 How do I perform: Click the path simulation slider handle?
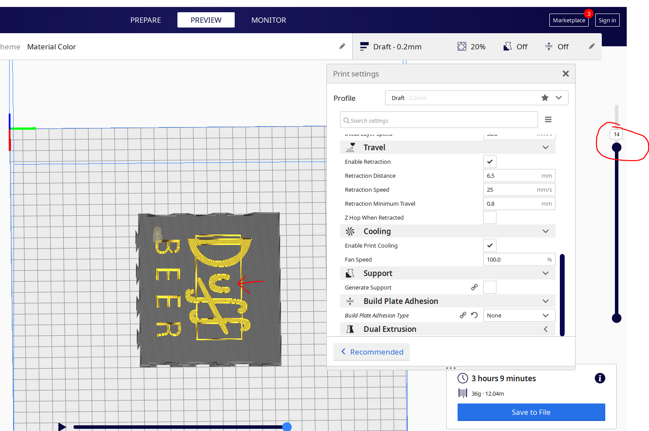click(287, 427)
